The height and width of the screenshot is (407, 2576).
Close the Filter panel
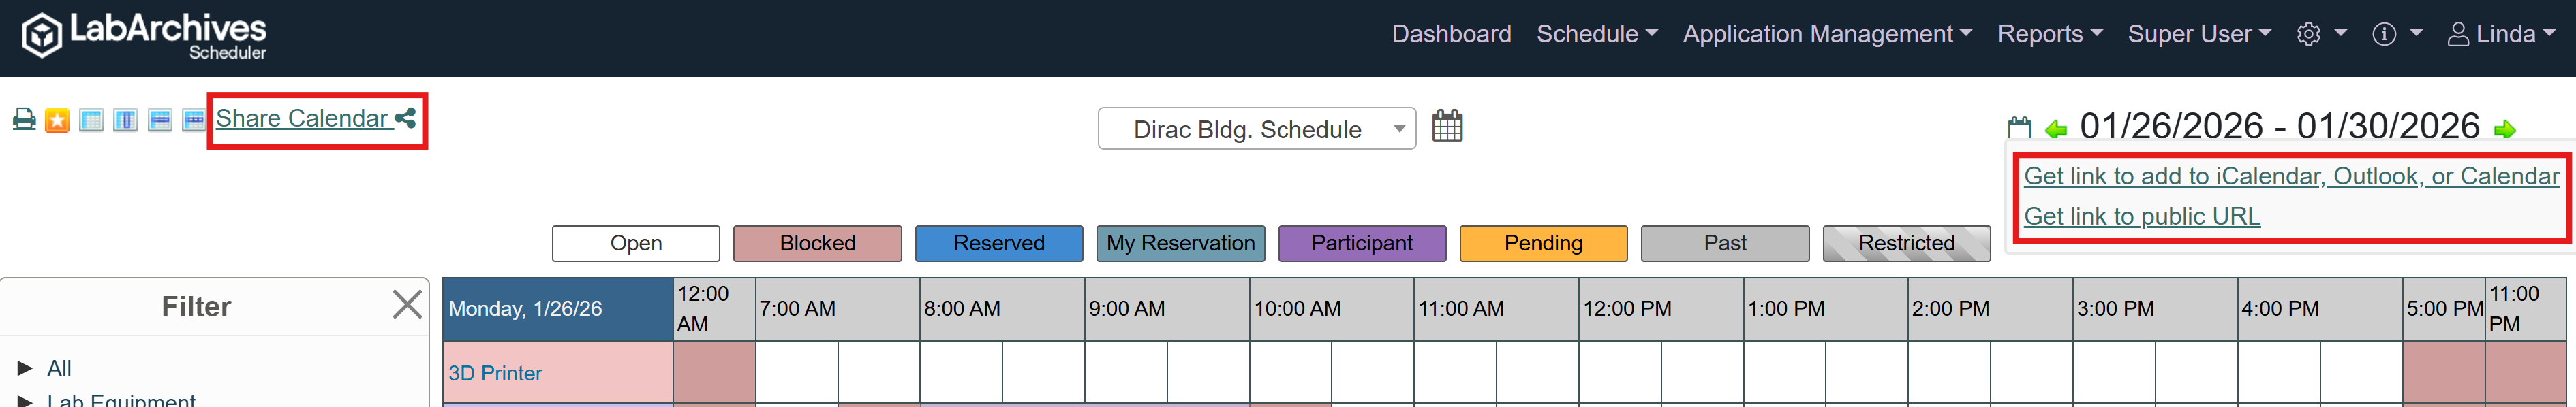(407, 304)
